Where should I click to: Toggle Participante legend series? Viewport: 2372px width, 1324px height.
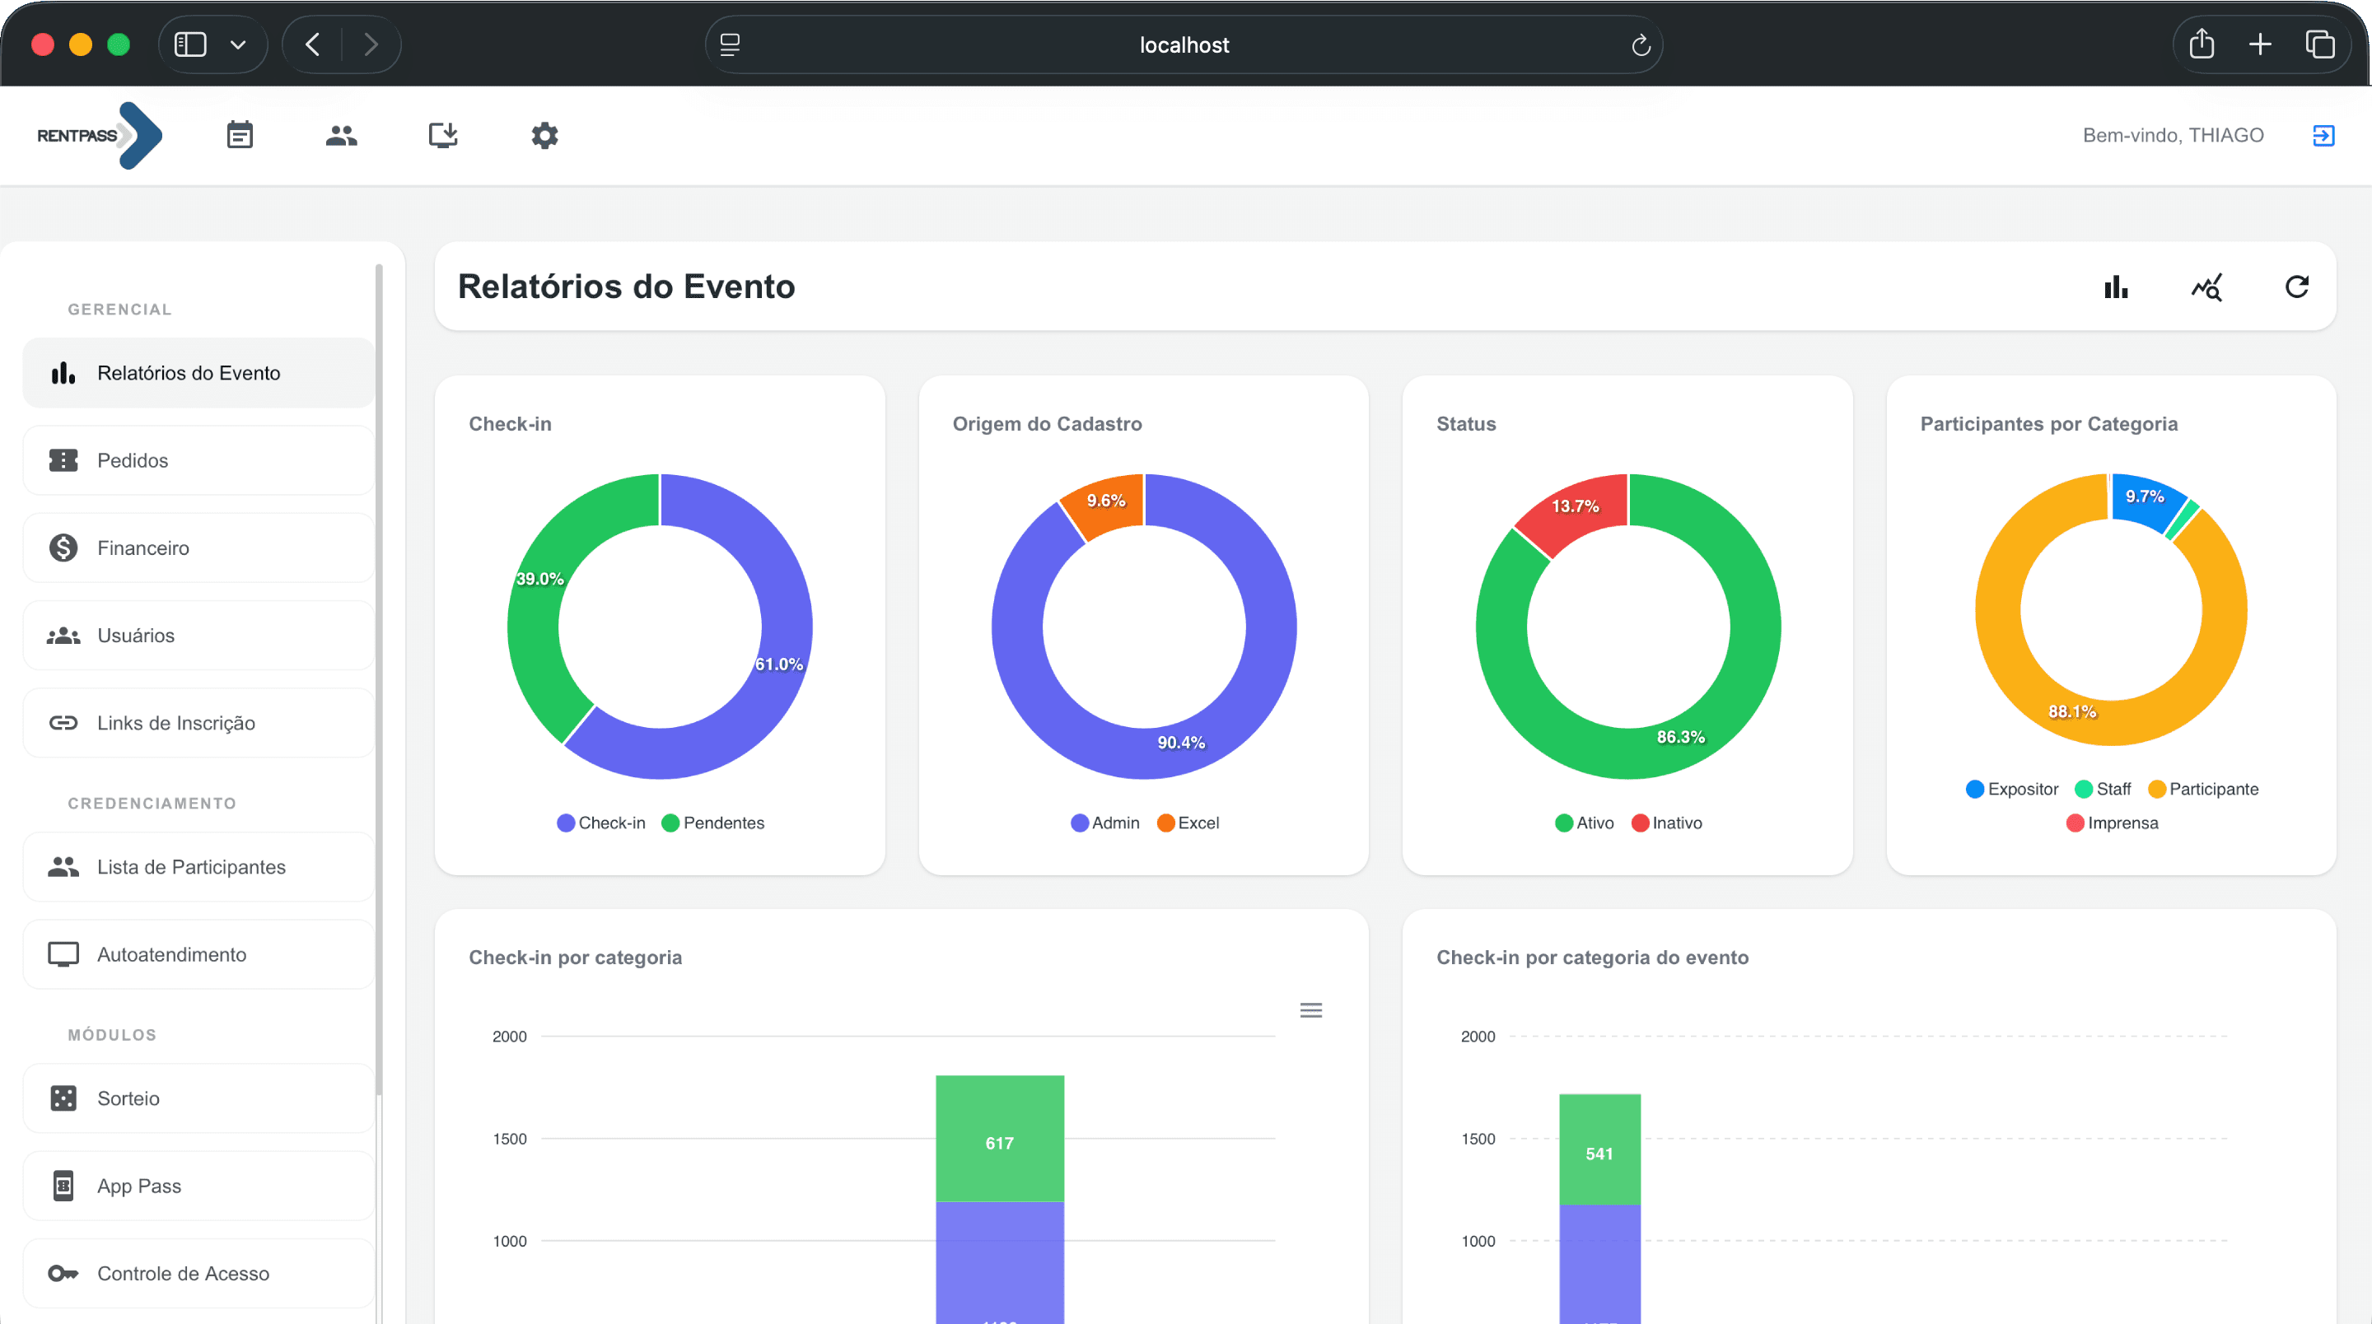(x=2203, y=788)
